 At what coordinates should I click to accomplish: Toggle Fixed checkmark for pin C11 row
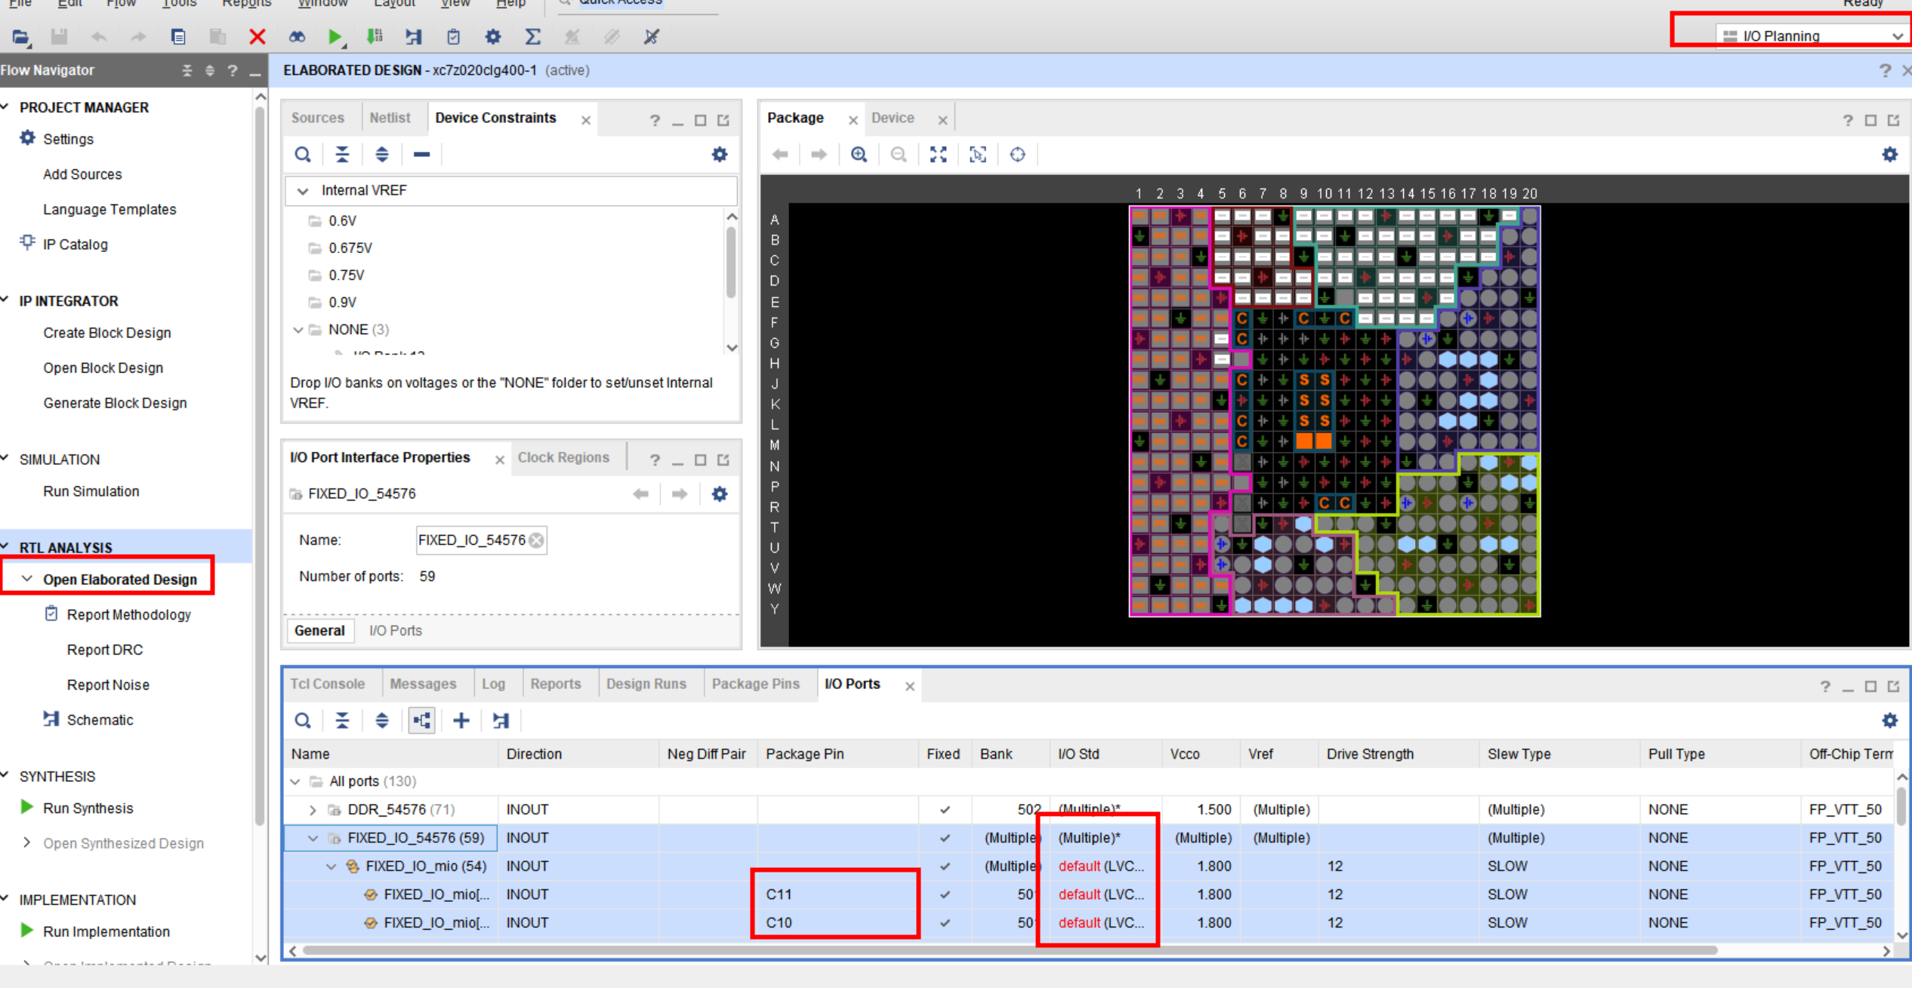(x=945, y=895)
